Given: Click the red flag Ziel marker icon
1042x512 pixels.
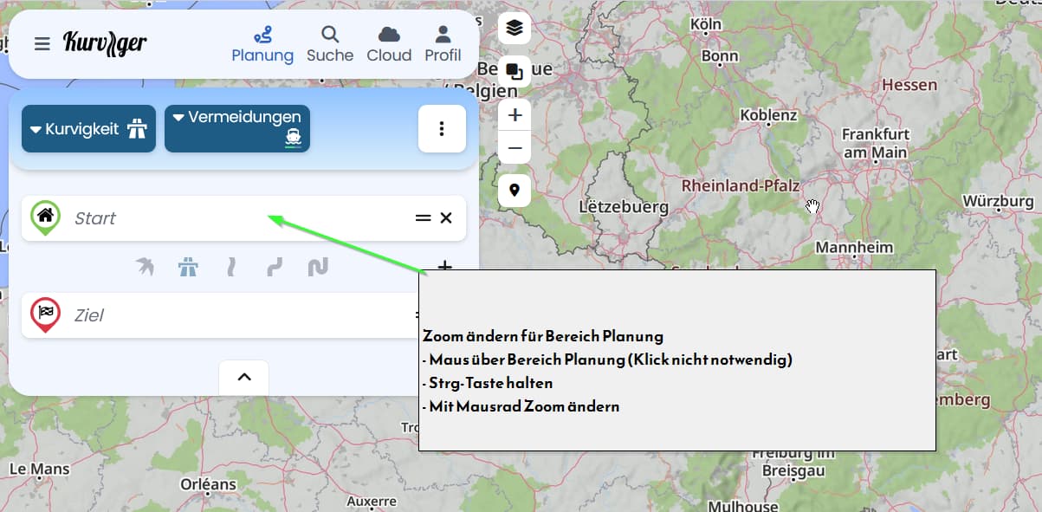Looking at the screenshot, I should [x=45, y=314].
